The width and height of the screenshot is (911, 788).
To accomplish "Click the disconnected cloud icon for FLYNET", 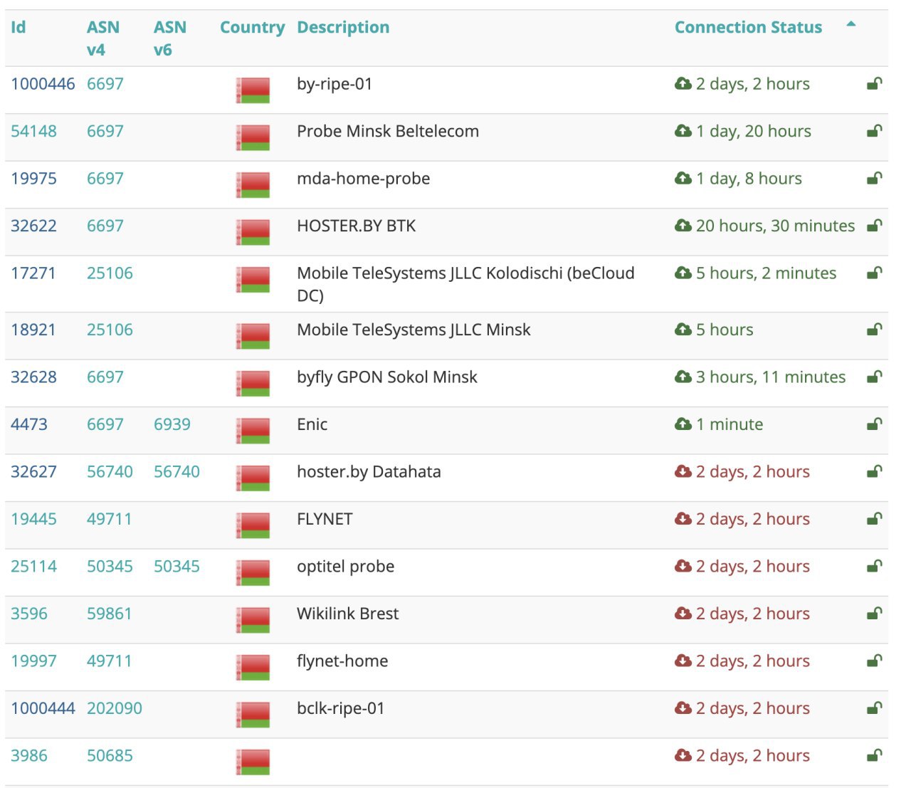I will pos(683,519).
